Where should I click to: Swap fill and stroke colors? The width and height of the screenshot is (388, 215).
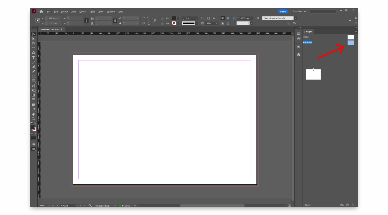pyautogui.click(x=35, y=124)
